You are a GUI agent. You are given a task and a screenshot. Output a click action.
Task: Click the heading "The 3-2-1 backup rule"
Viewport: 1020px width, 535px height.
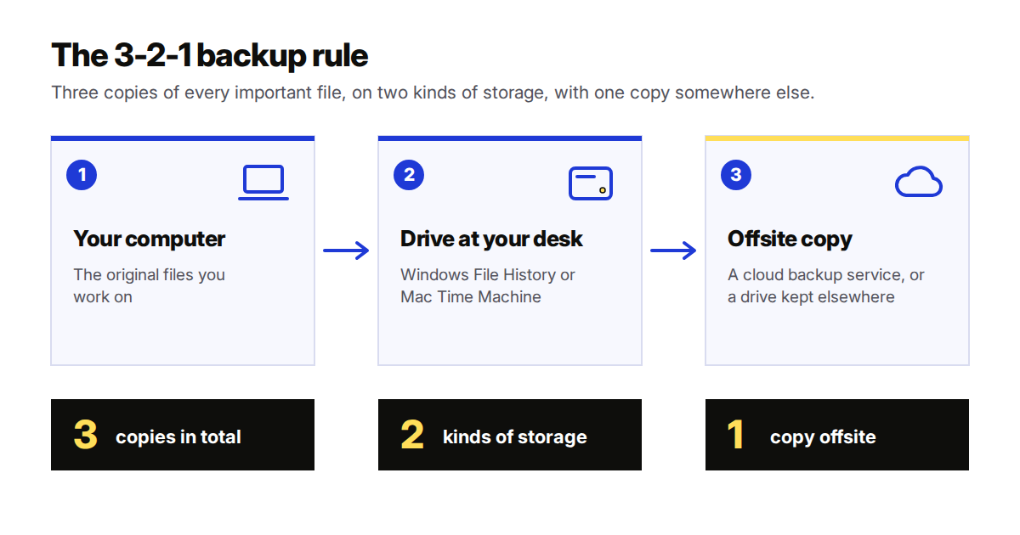(x=210, y=55)
